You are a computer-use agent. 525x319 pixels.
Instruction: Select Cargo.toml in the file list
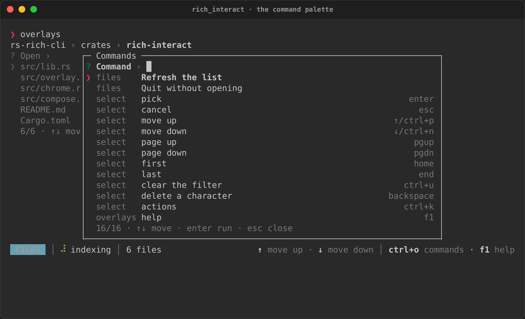(45, 121)
